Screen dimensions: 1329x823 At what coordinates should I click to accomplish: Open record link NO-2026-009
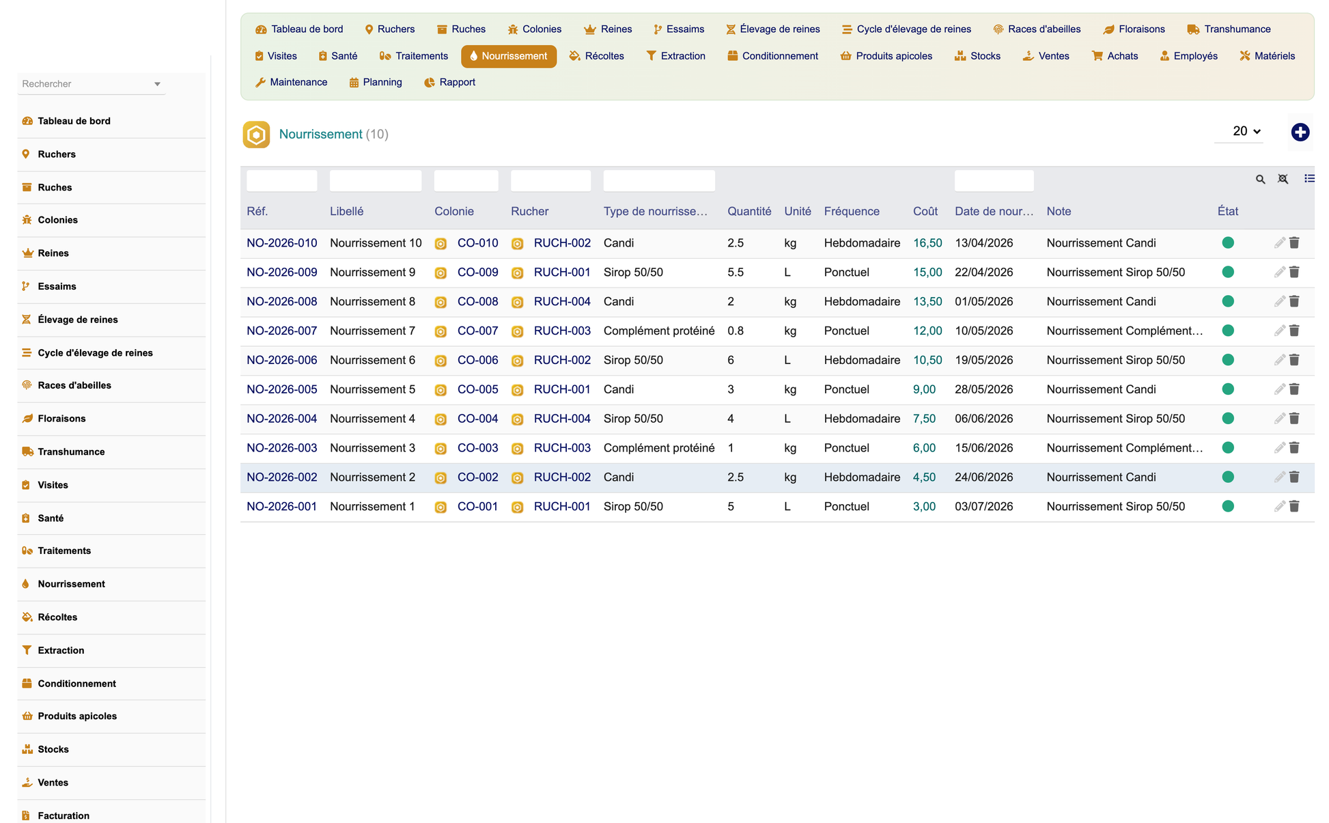[x=281, y=273]
